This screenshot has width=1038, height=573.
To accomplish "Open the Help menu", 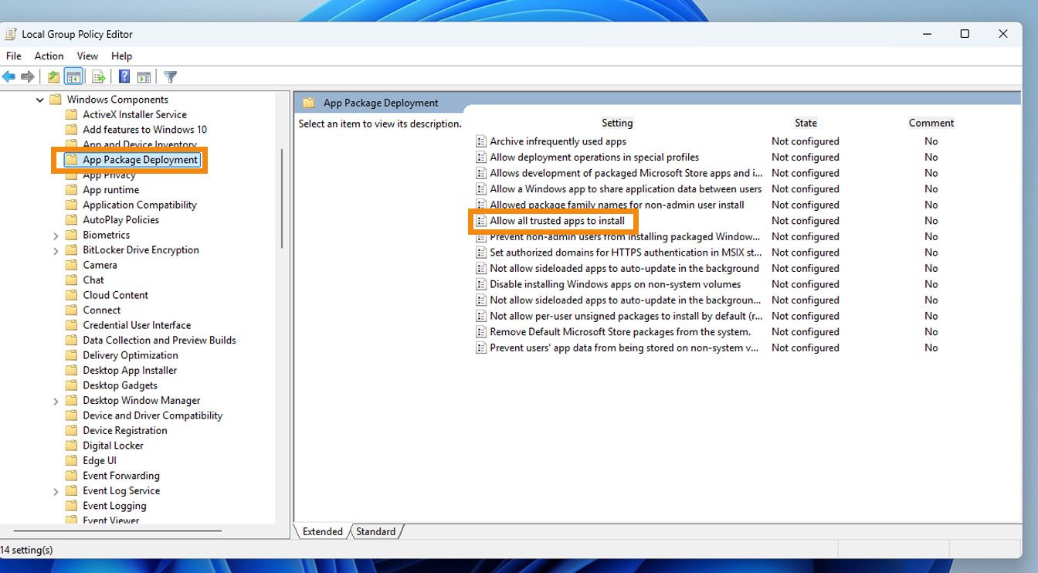I will [121, 56].
